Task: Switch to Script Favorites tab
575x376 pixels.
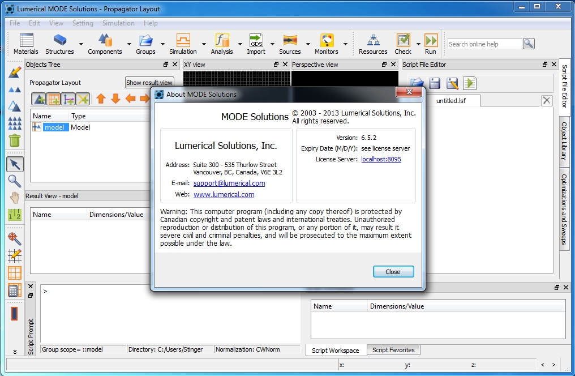Action: [x=393, y=350]
